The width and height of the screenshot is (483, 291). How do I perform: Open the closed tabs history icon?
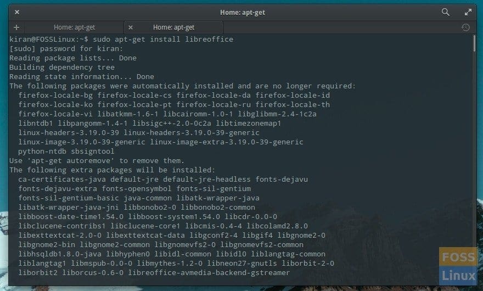pos(465,27)
